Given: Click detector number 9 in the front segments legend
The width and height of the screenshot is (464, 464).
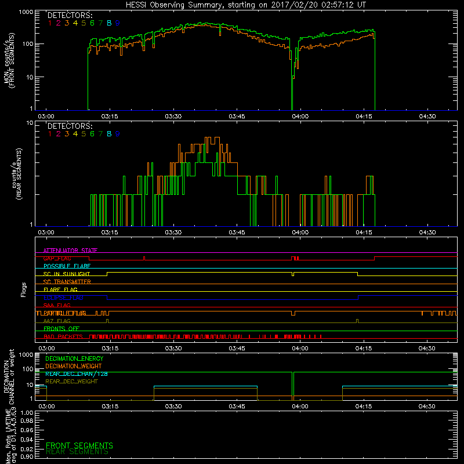Looking at the screenshot, I should click(118, 23).
